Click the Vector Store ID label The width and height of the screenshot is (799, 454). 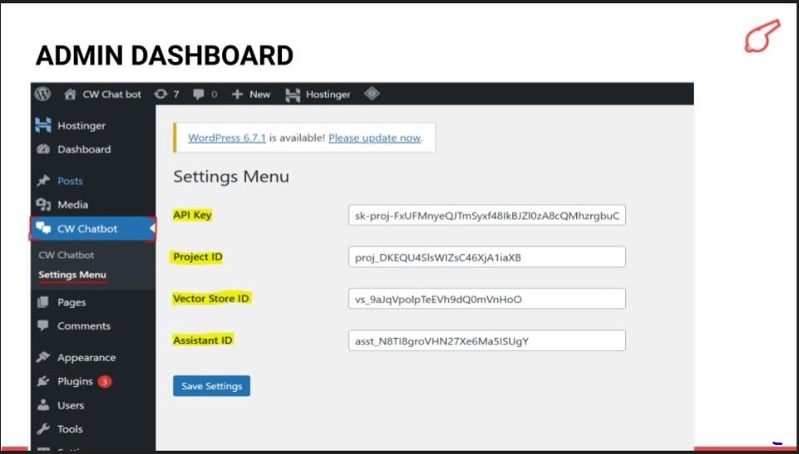point(211,298)
